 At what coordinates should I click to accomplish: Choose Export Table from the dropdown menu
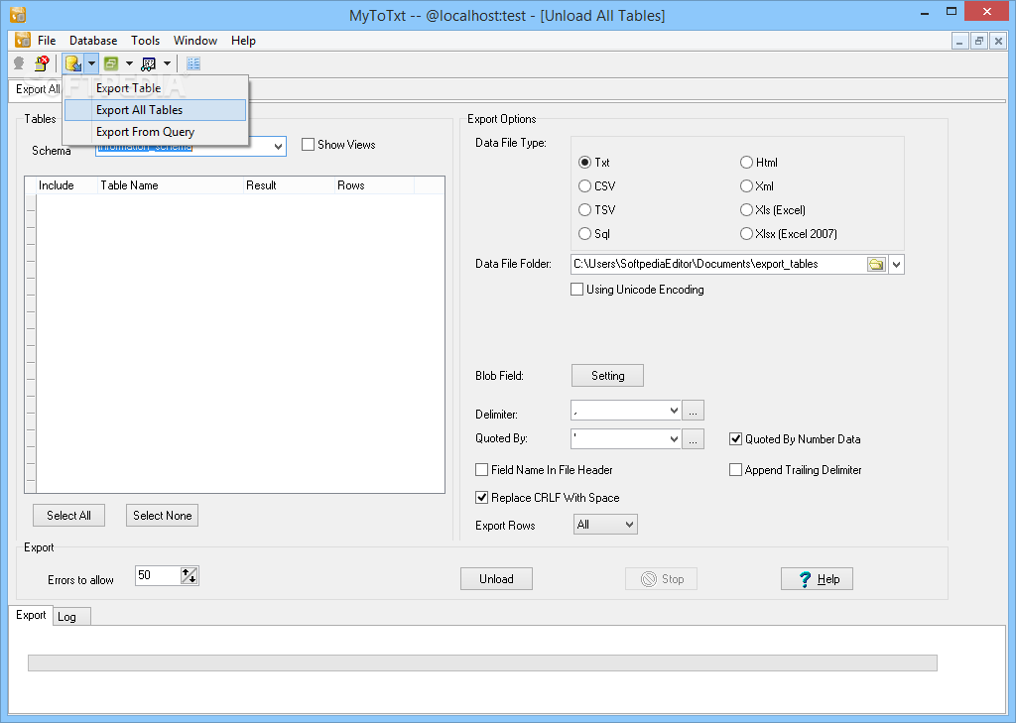pyautogui.click(x=156, y=88)
